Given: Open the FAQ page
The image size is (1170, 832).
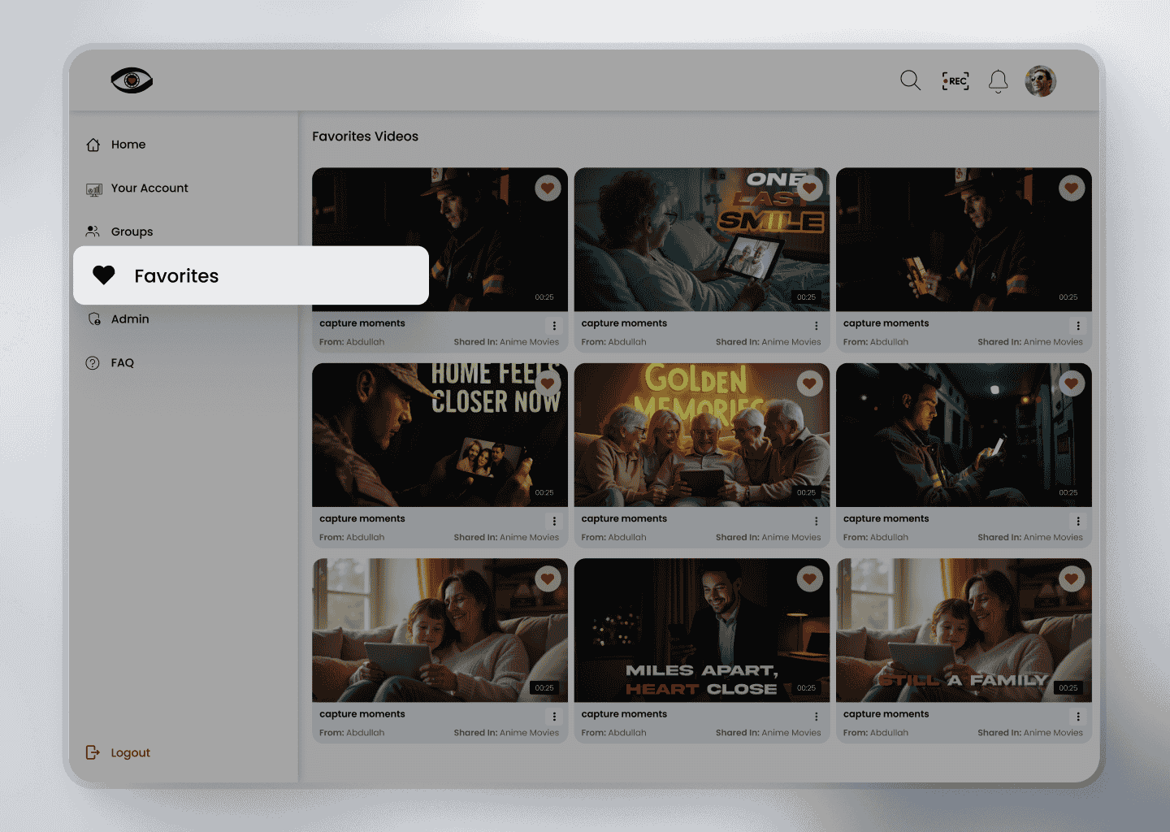Looking at the screenshot, I should pyautogui.click(x=122, y=363).
